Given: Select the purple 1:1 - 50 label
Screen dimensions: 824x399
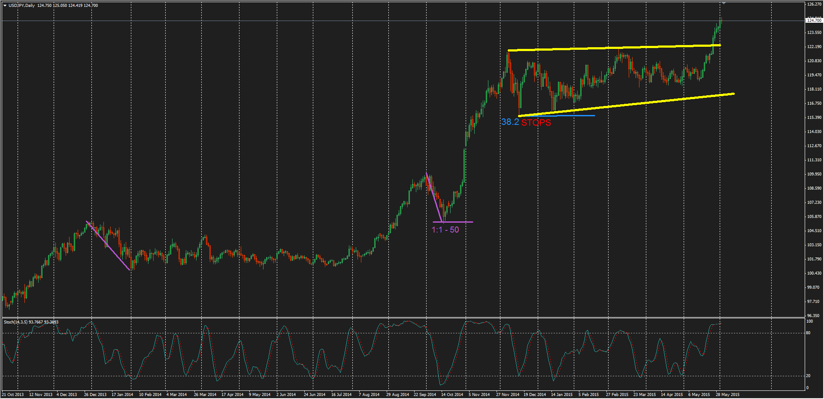Looking at the screenshot, I should pos(445,230).
